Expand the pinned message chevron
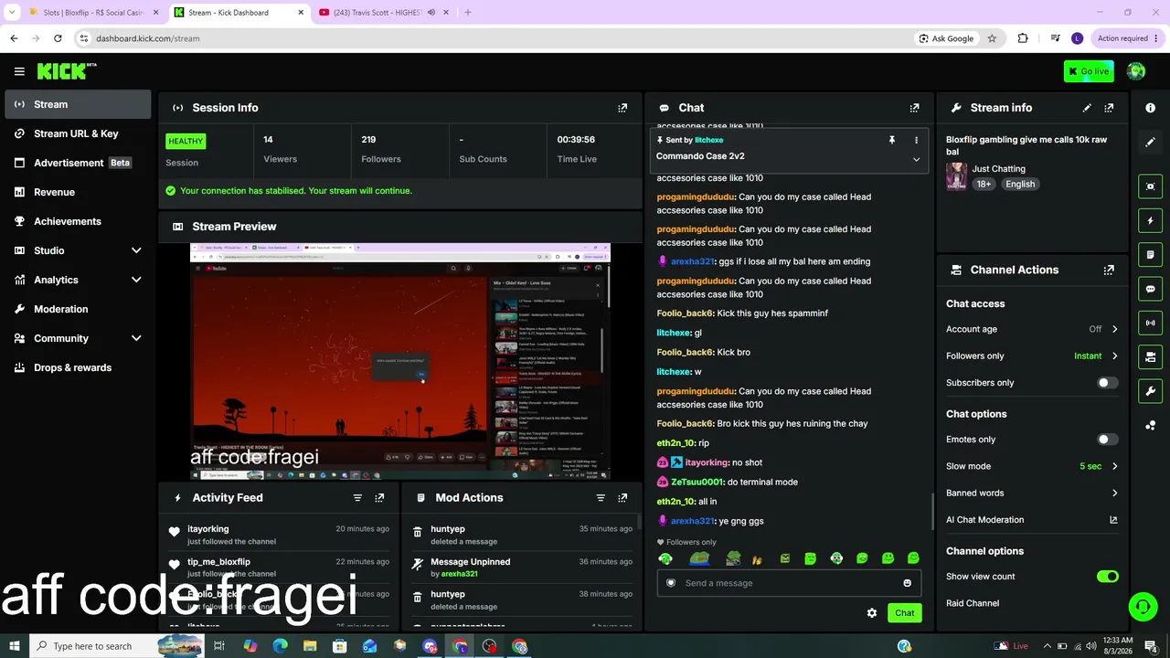The height and width of the screenshot is (658, 1170). 916,159
